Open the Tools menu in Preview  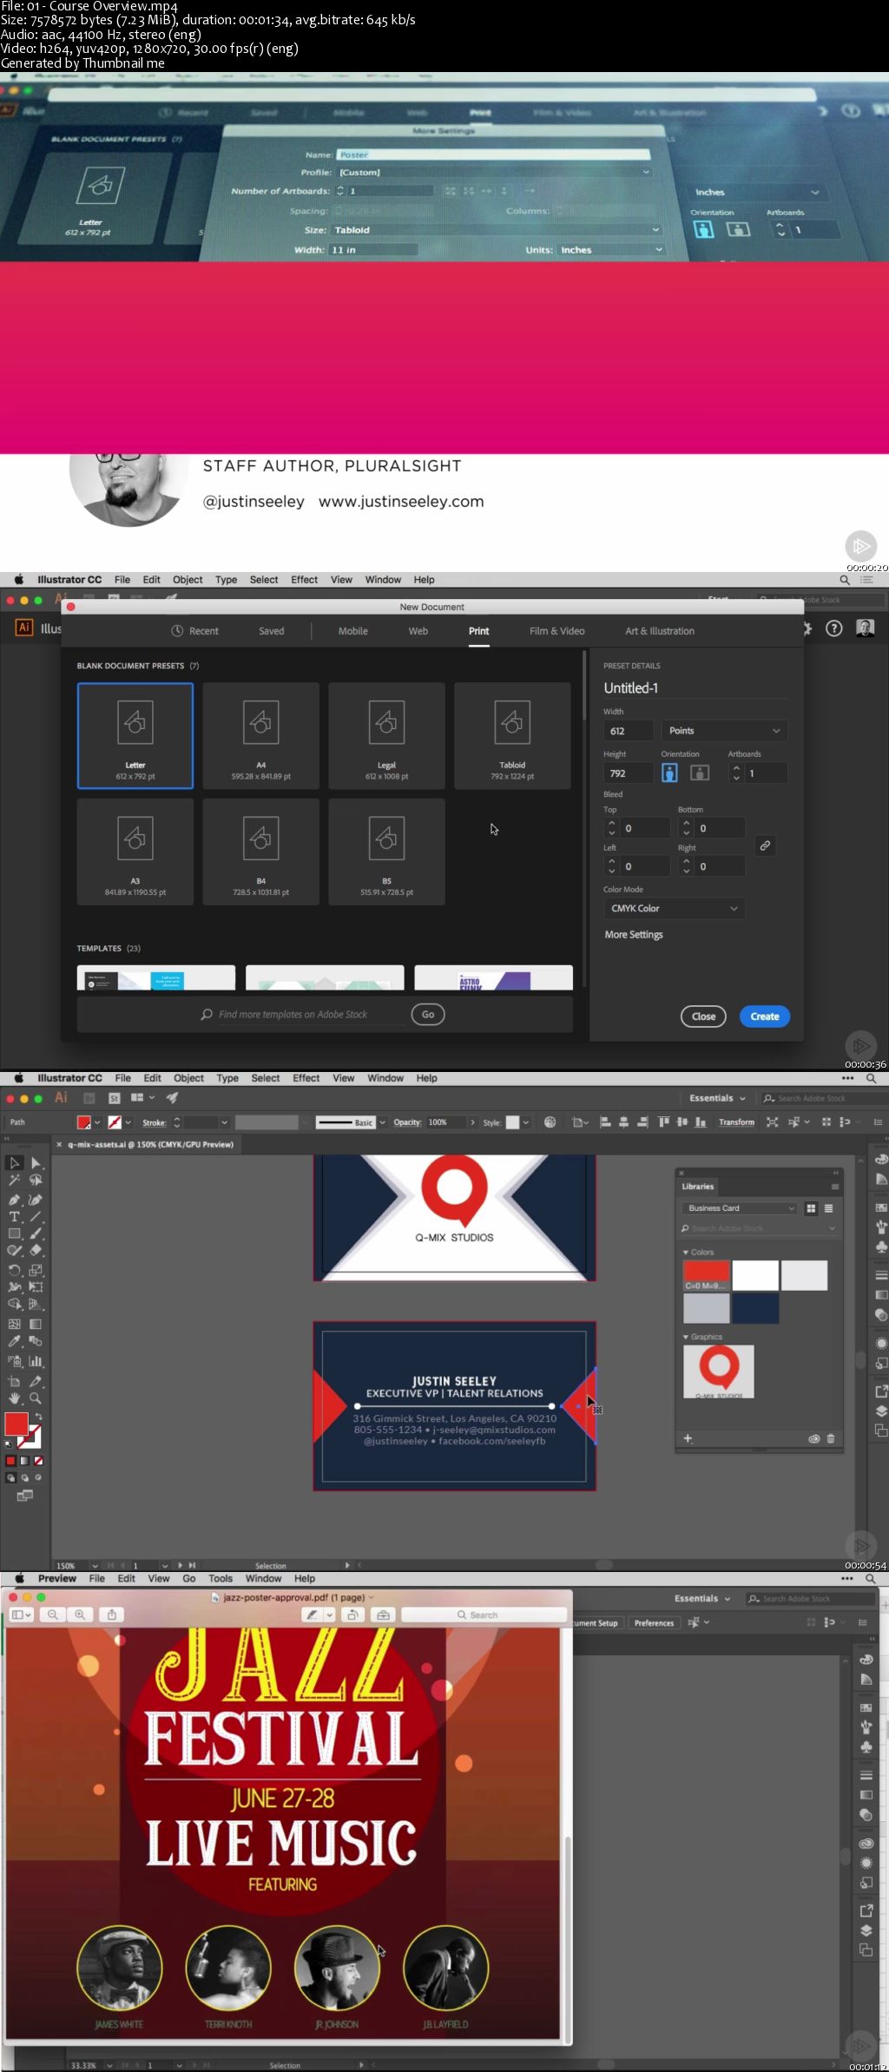221,1579
